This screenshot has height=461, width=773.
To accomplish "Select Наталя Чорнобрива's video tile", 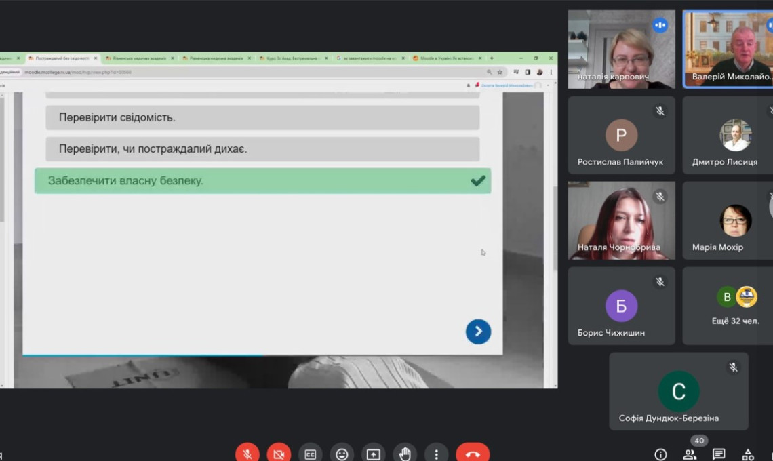I will pyautogui.click(x=621, y=220).
